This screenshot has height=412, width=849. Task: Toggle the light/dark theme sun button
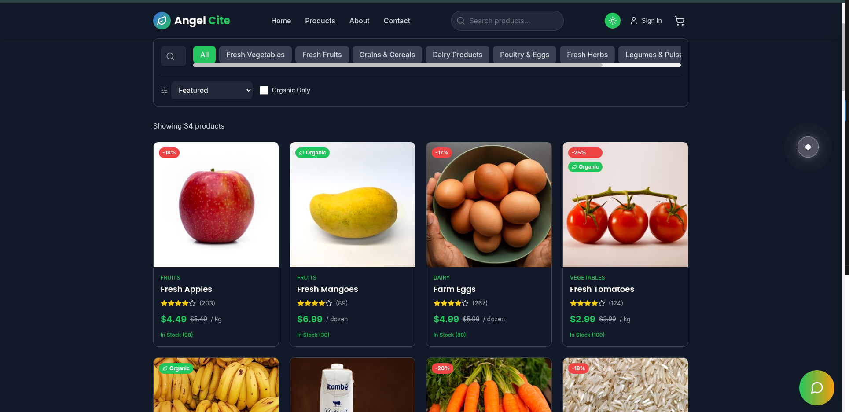pyautogui.click(x=613, y=21)
